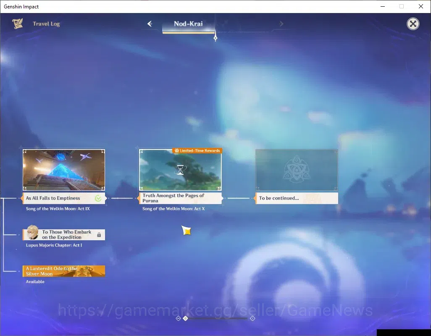
Task: Open the Truth Amongst the Pages of Purana thumbnail
Action: [180, 170]
